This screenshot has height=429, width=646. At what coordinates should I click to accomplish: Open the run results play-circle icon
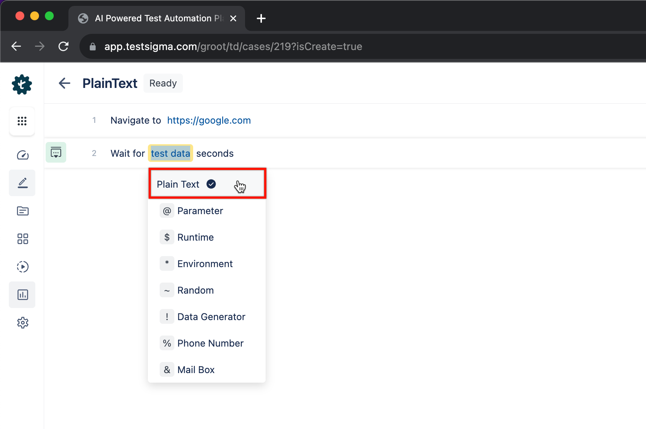22,267
